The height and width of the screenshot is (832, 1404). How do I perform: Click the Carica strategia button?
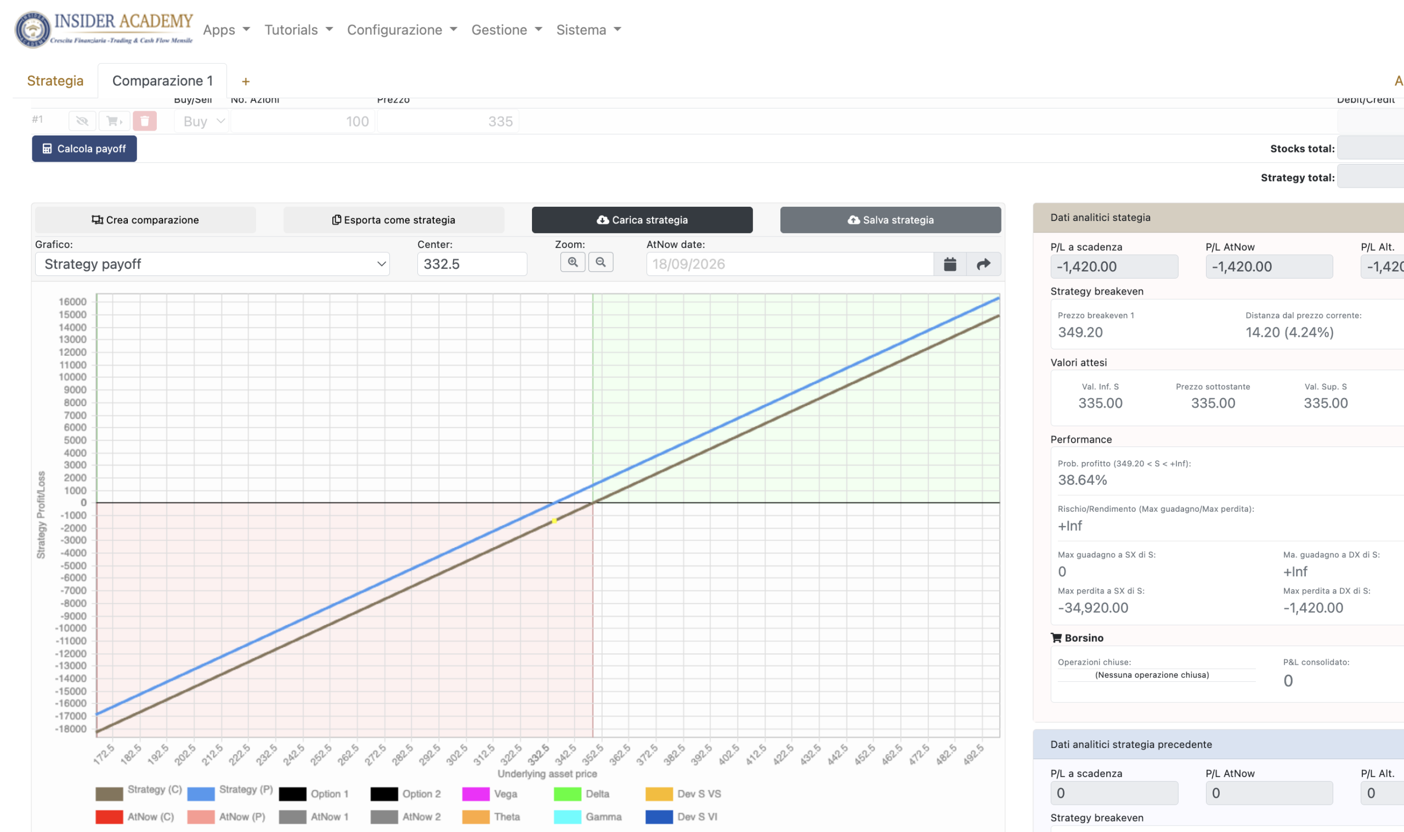(642, 220)
